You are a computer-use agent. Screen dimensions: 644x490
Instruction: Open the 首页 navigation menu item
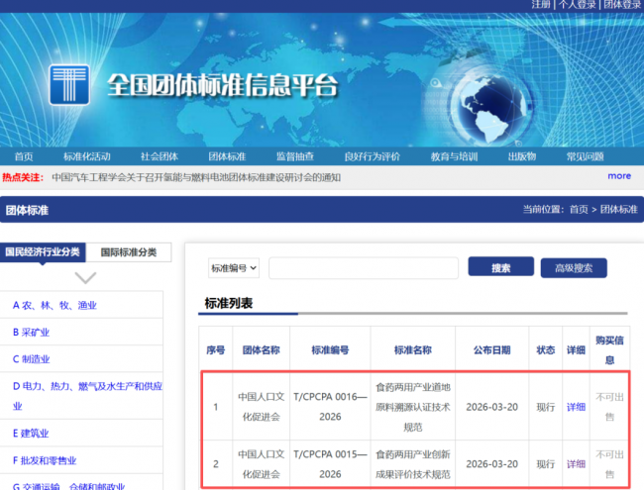tap(23, 156)
